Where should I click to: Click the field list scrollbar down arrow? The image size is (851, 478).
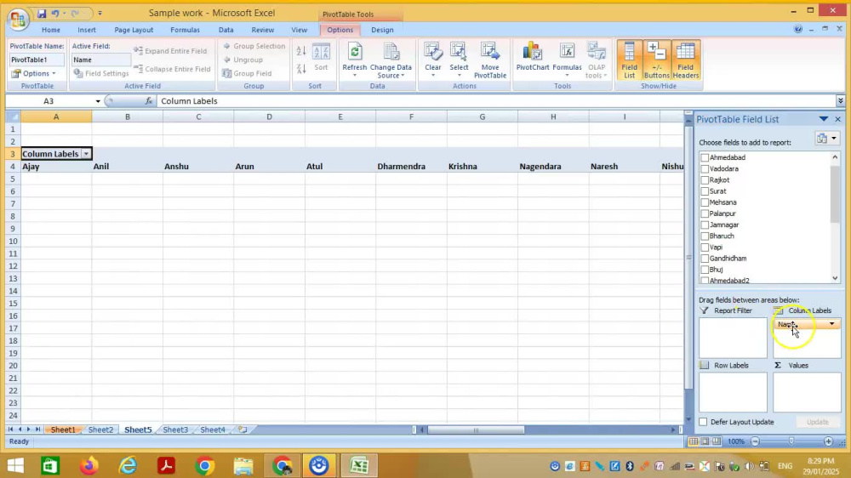click(835, 278)
